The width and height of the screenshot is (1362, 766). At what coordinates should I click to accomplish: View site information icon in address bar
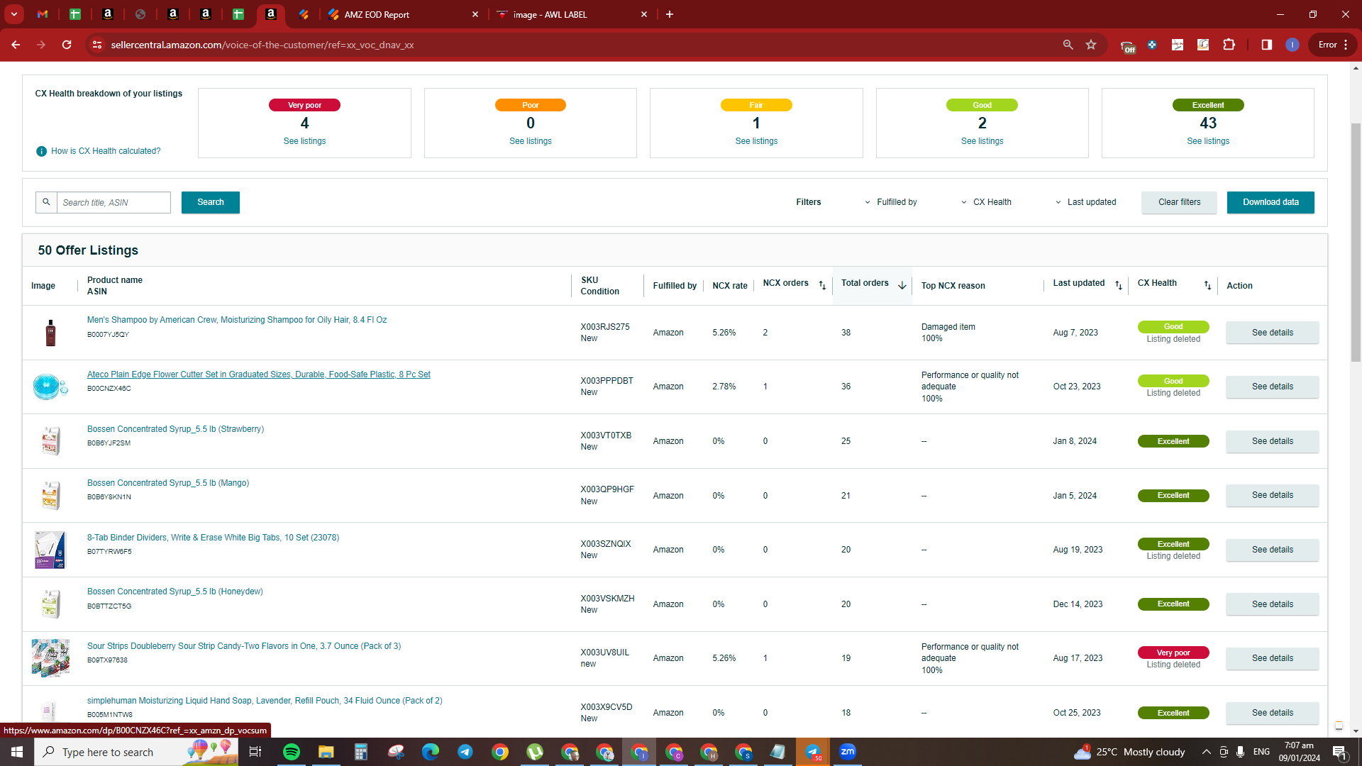pyautogui.click(x=97, y=45)
